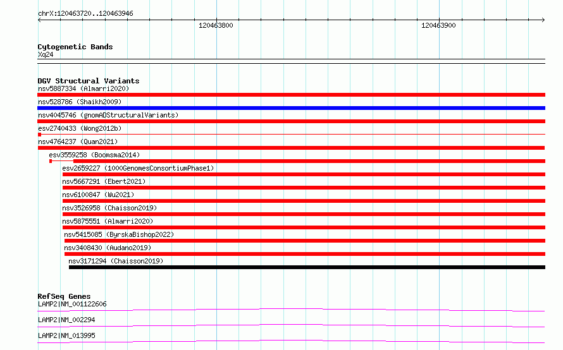Viewport: 563px width, 350px height.
Task: Click the magenta line of LAMP2|NM_002294
Action: [291, 325]
